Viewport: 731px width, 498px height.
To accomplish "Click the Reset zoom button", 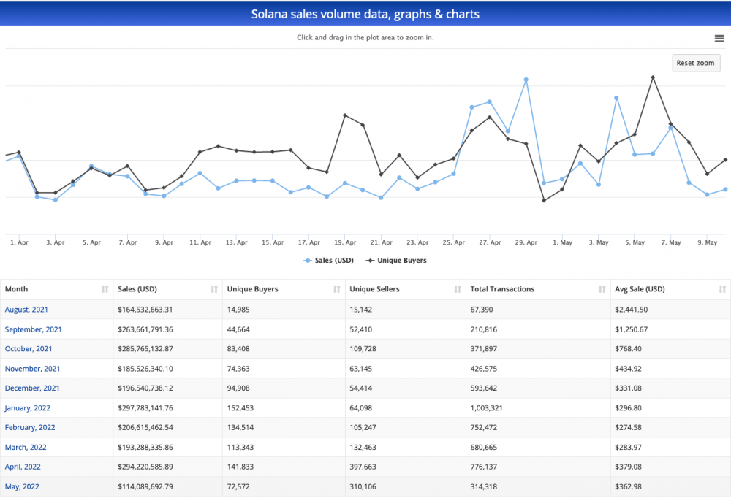I will [696, 63].
